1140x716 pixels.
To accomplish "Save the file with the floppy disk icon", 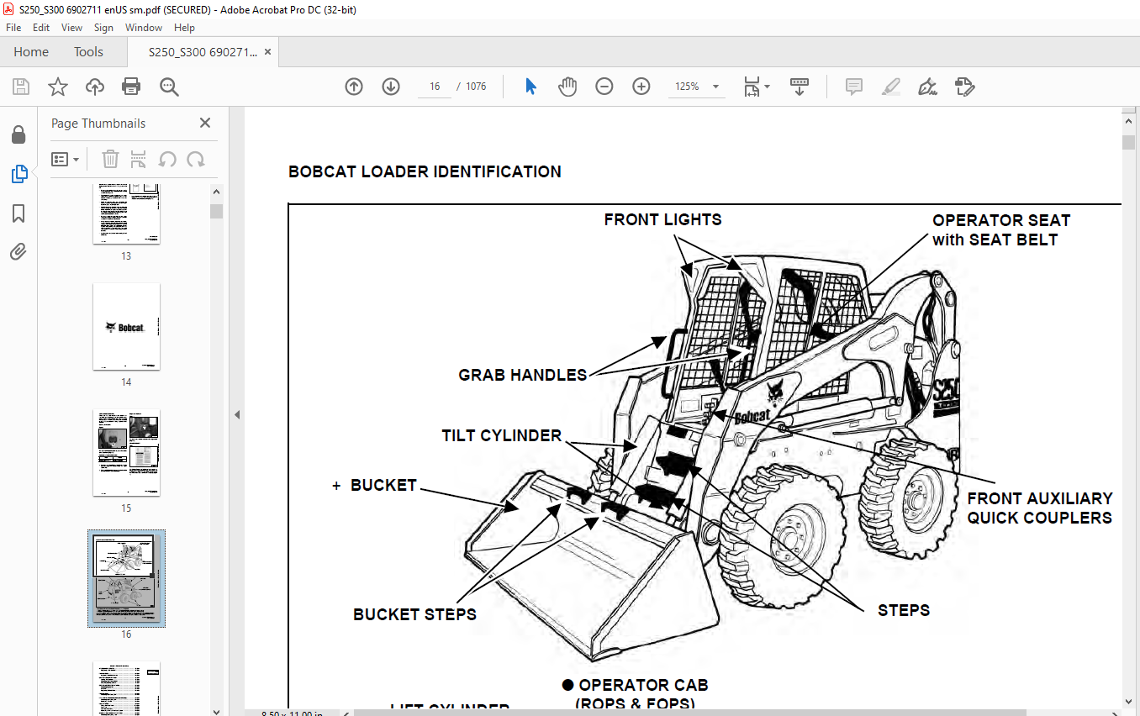I will click(21, 87).
